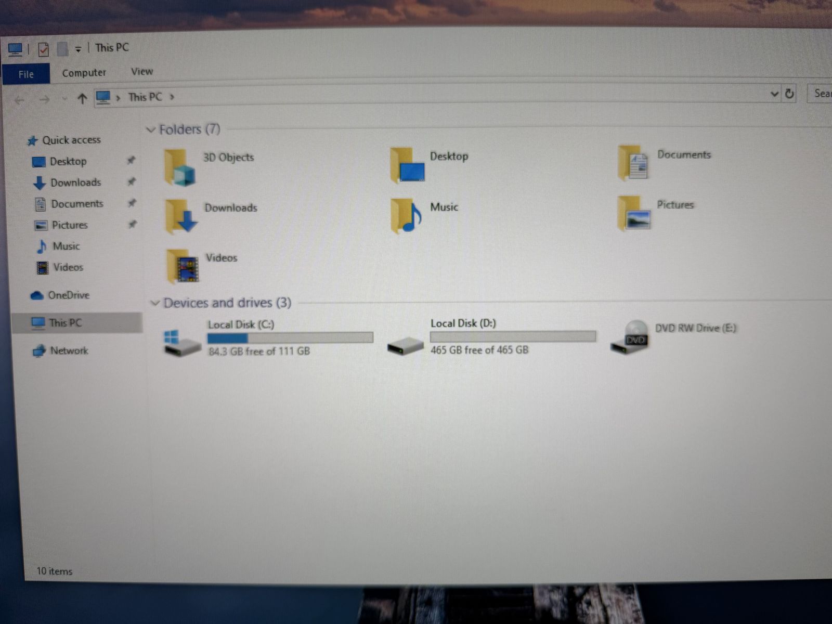Click the Properties icon in the title bar
832x624 pixels.
44,49
